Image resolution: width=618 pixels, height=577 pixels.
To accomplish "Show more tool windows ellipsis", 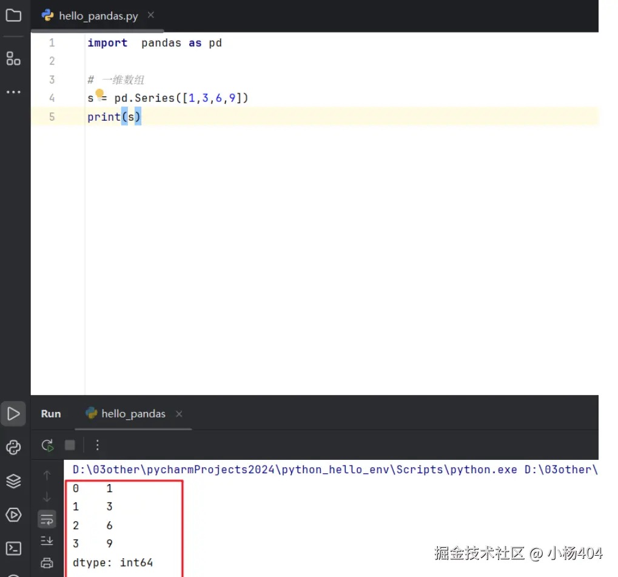I will pos(13,92).
